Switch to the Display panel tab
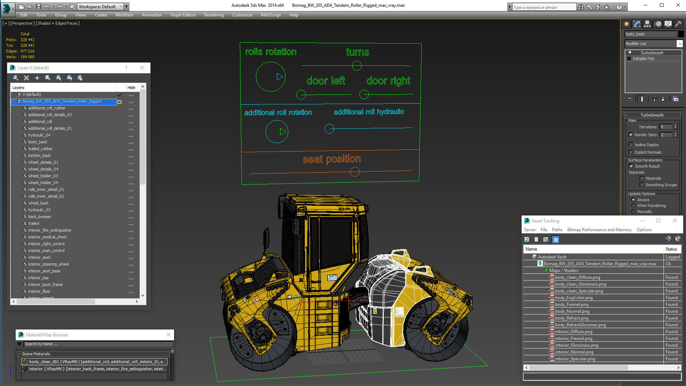The height and width of the screenshot is (386, 686). coord(668,24)
